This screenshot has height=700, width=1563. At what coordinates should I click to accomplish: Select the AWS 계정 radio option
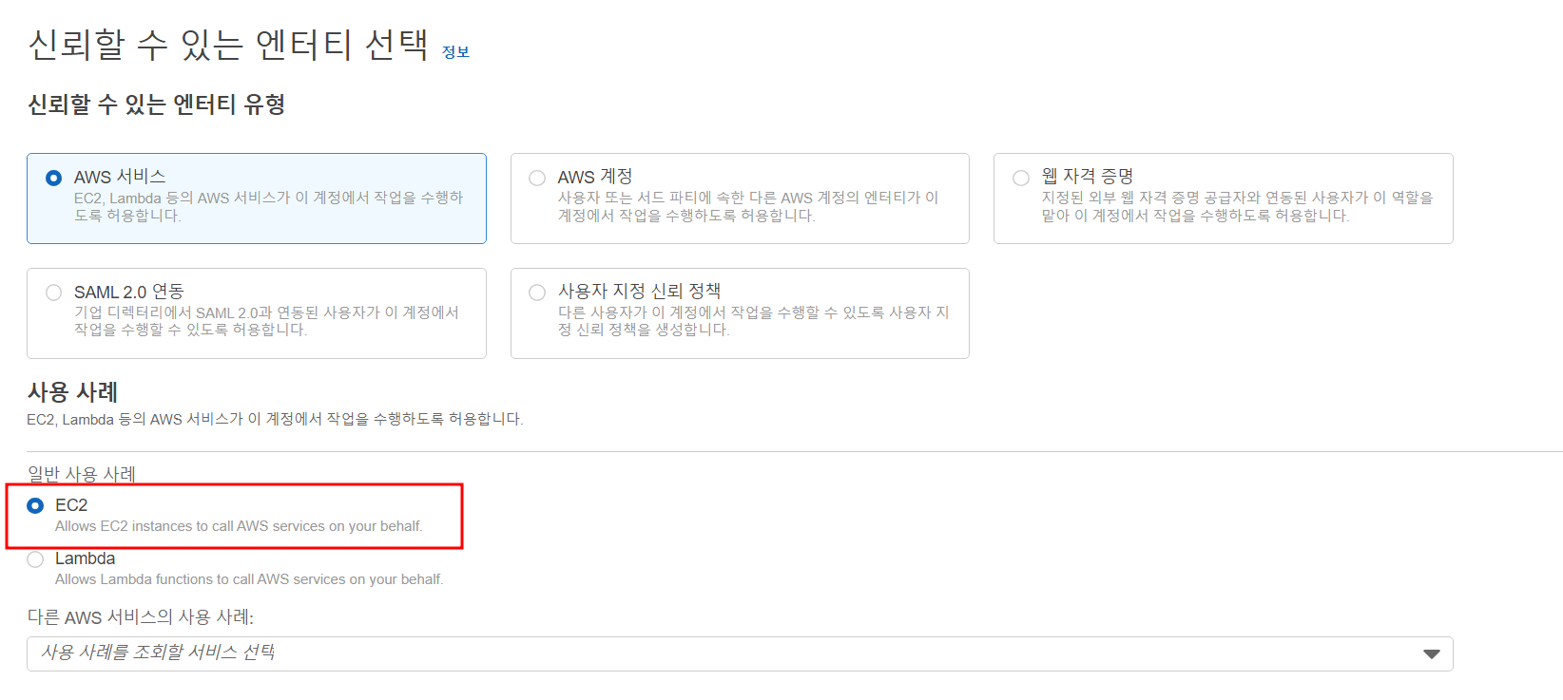[537, 178]
